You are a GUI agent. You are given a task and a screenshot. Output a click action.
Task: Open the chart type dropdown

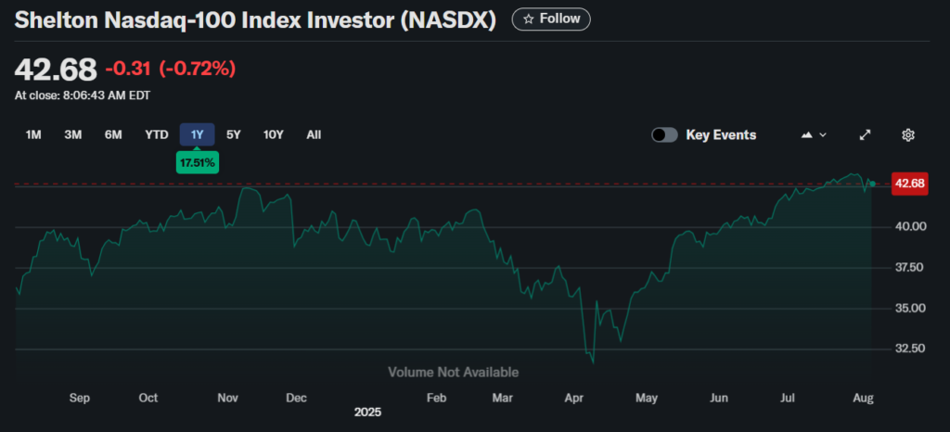[x=814, y=135]
